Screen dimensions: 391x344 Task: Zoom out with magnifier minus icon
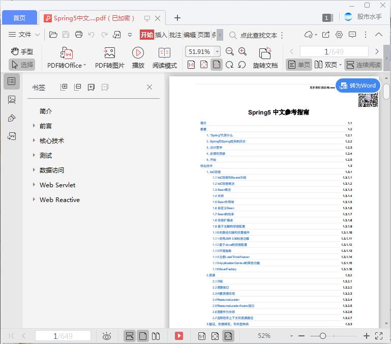[229, 51]
